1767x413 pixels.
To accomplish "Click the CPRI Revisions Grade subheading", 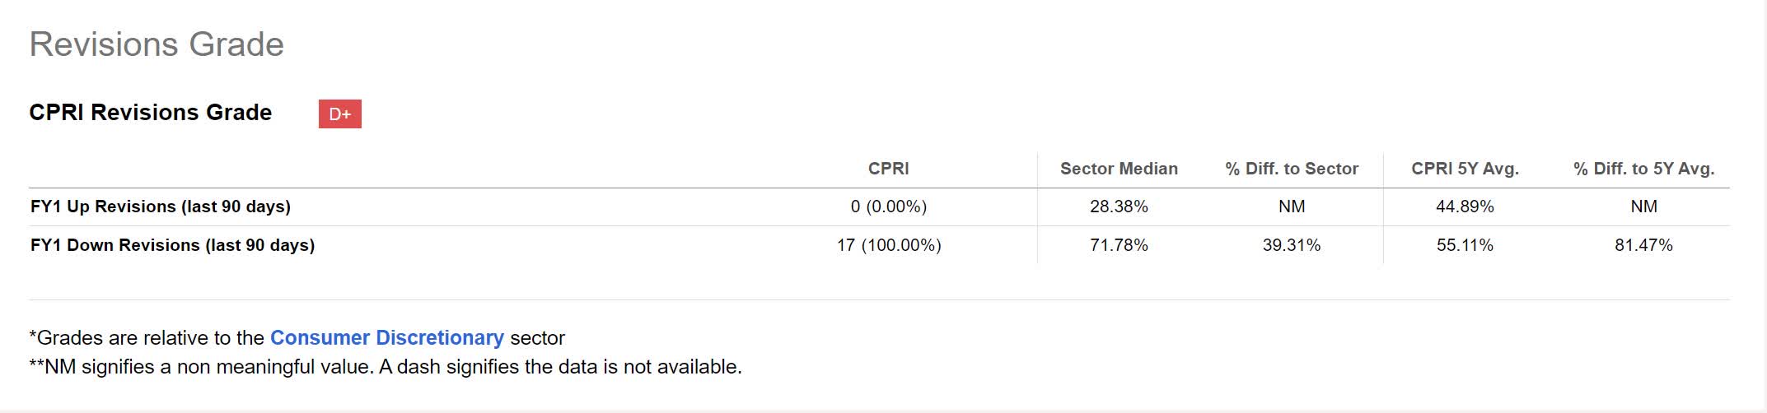I will coord(150,113).
